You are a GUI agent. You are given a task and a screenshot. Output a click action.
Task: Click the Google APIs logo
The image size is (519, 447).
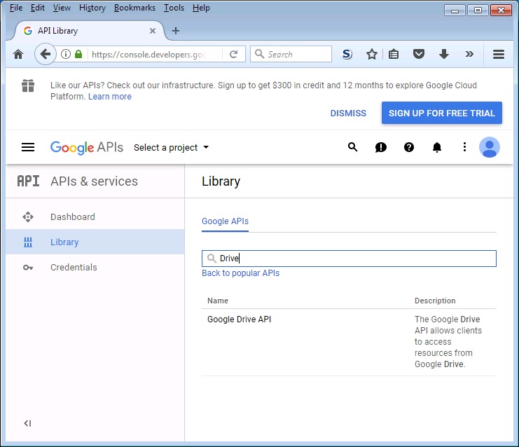click(87, 147)
